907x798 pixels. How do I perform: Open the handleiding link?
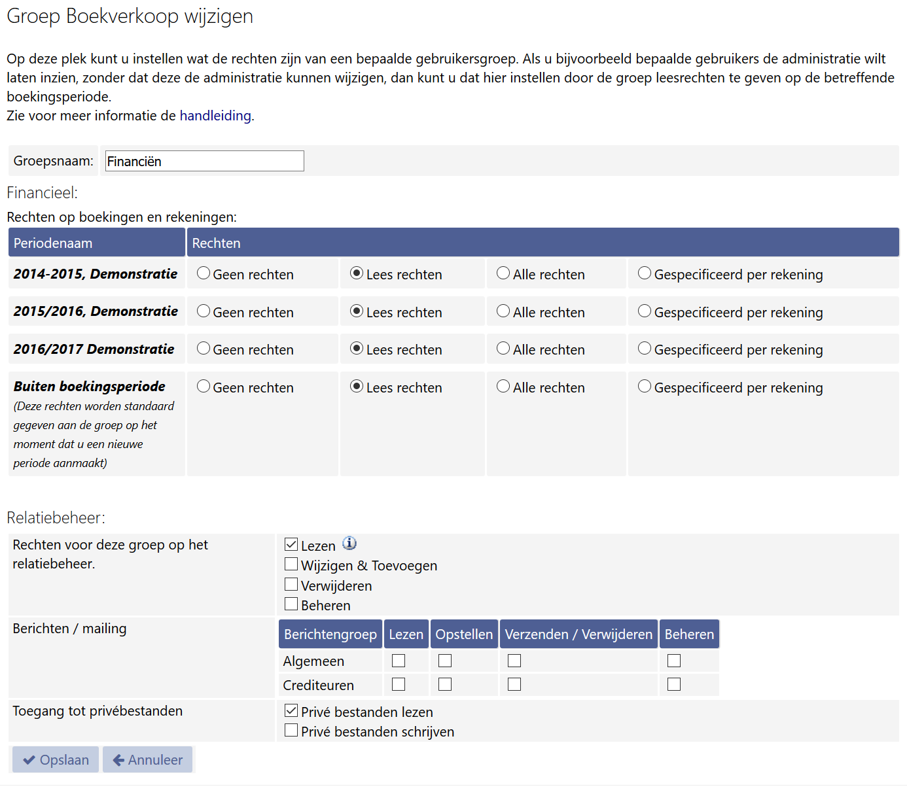pos(215,116)
